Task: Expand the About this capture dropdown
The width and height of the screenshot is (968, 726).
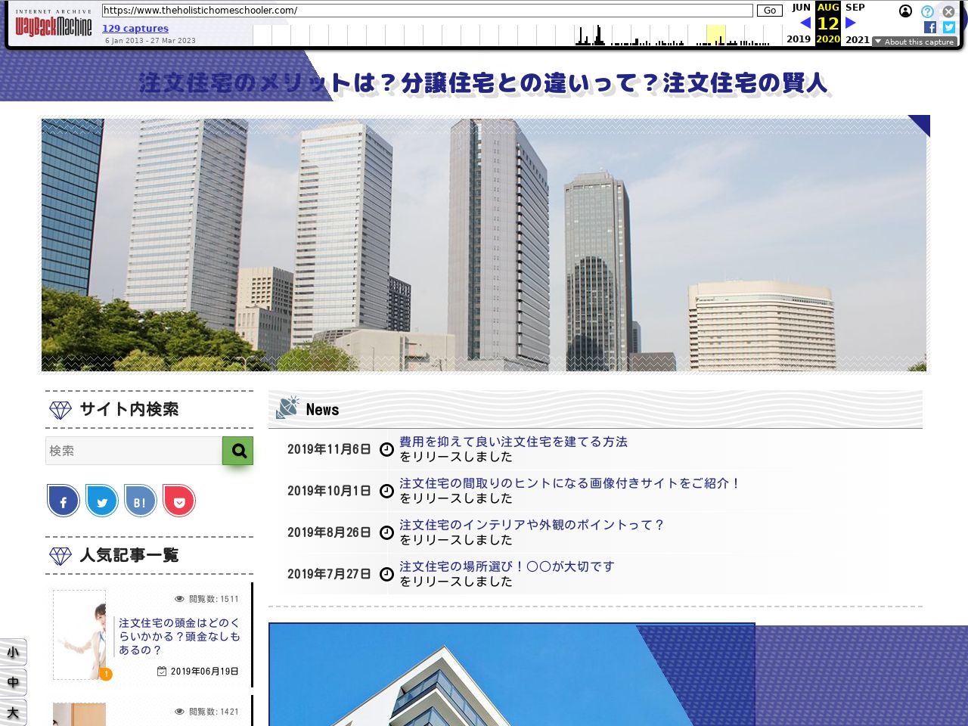Action: click(x=914, y=42)
